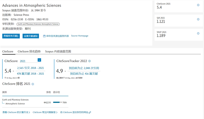Open 到目前为止 2,048 次引用 link
Viewport: 204px width, 119px height.
[x=83, y=67]
